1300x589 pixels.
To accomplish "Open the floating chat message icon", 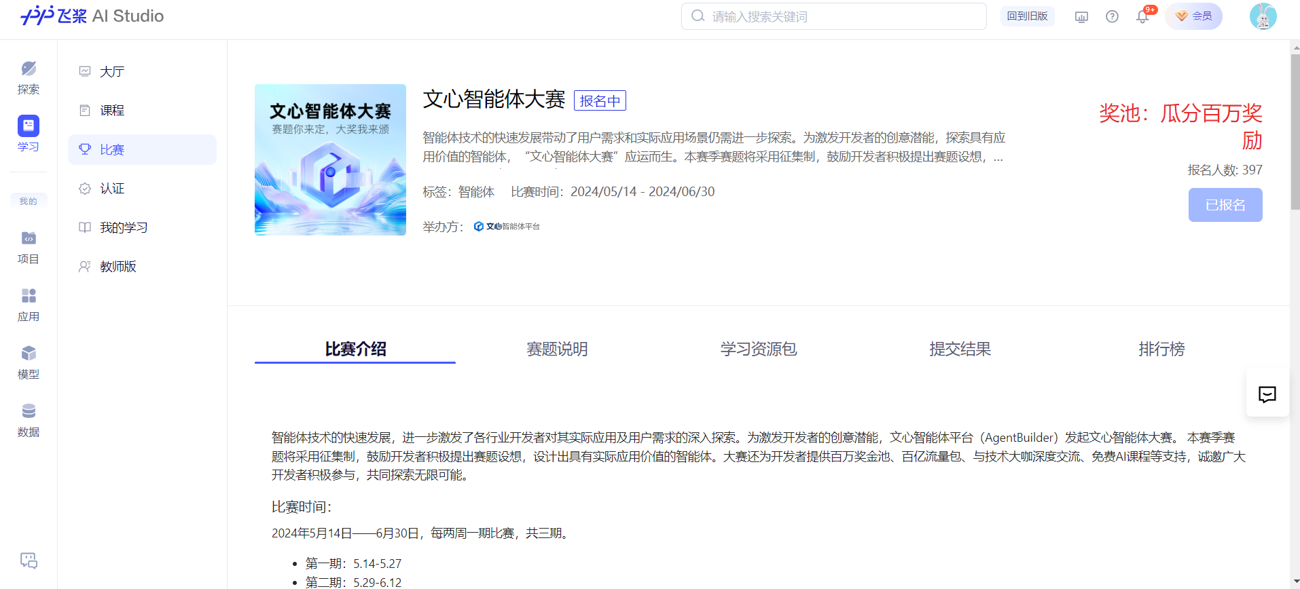I will coord(1267,394).
